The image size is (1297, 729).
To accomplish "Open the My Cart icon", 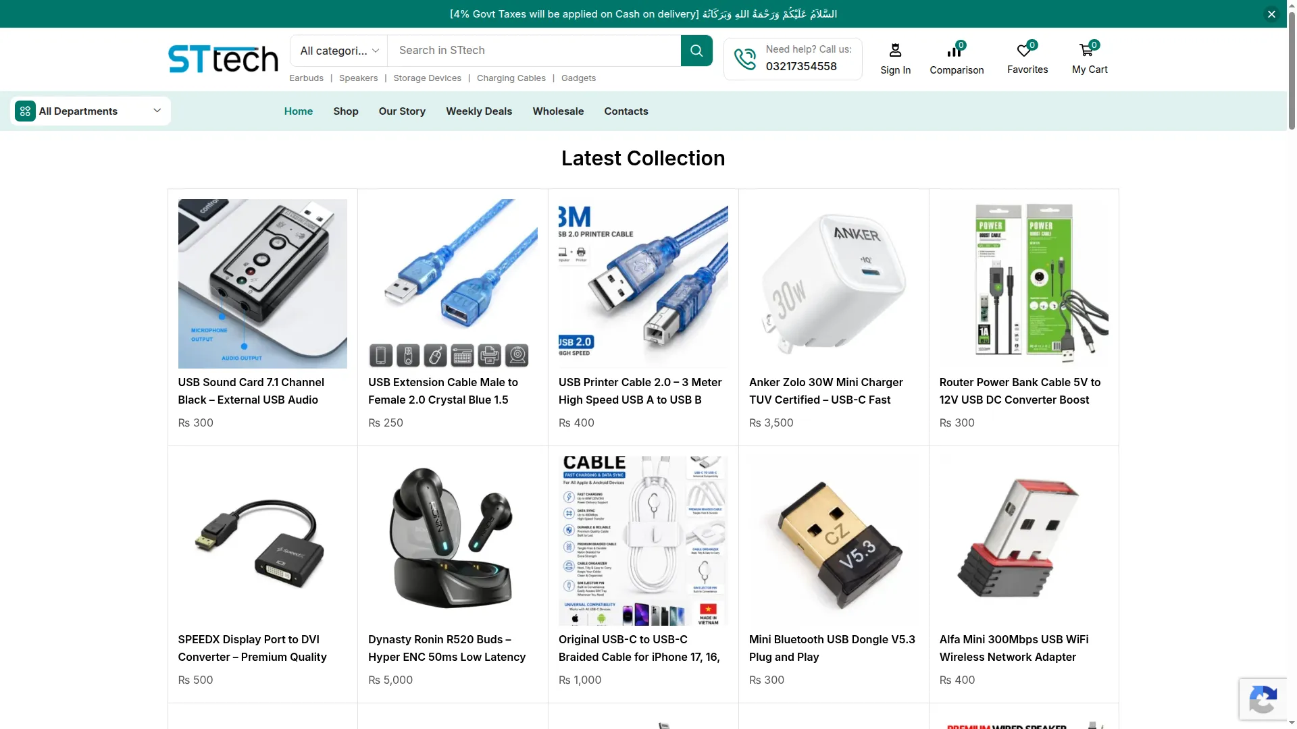I will pyautogui.click(x=1086, y=50).
